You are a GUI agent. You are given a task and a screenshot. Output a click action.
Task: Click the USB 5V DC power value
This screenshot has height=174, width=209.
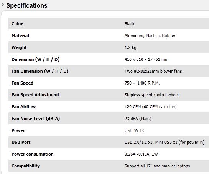(135, 130)
